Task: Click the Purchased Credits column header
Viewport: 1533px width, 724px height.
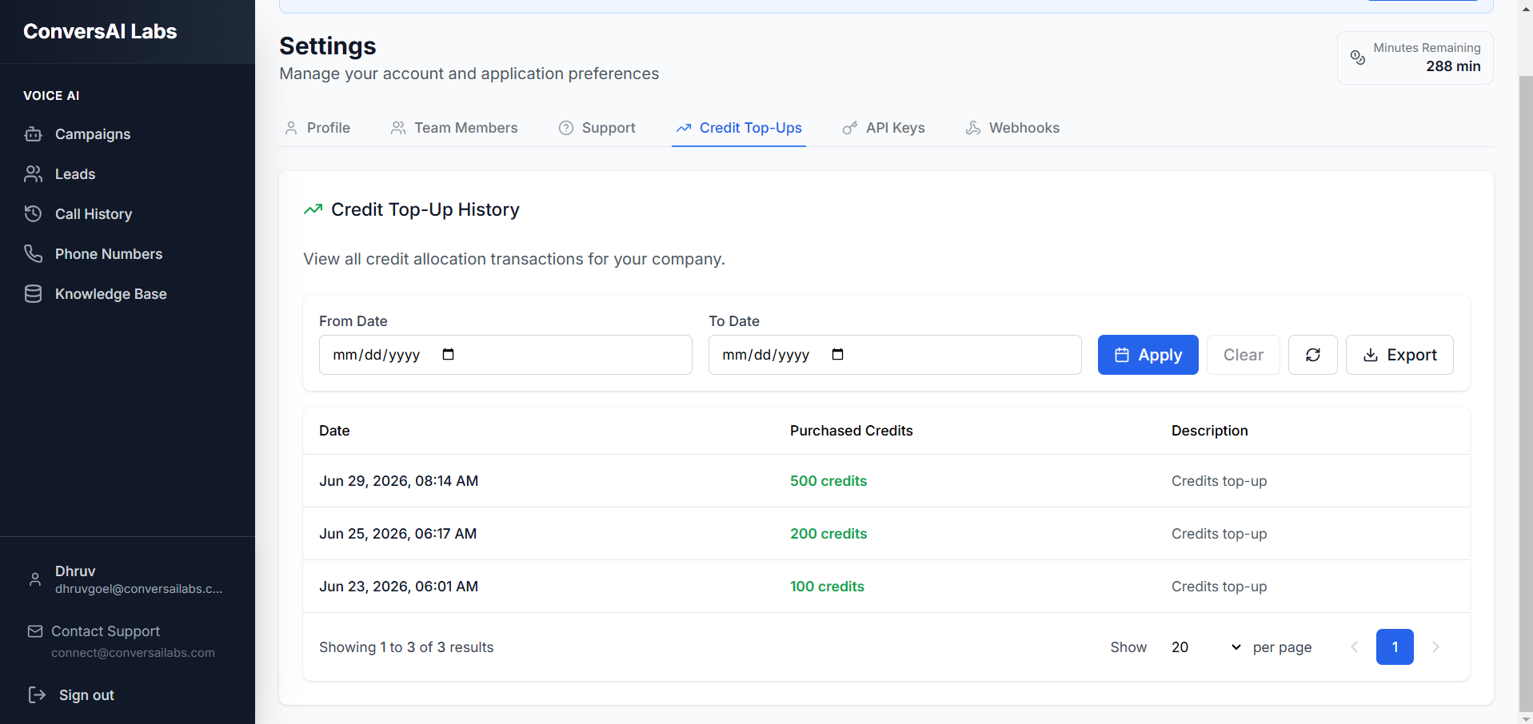Action: (x=851, y=431)
